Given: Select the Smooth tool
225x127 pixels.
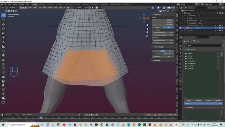Looking at the screenshot, I should 3,85.
